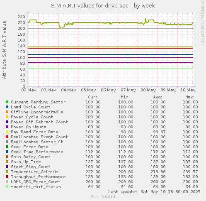The width and height of the screenshot is (206, 201).
Task: Click the Power_Cycle_Count yellow swatch
Action: coord(7,117)
